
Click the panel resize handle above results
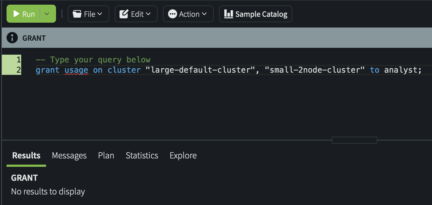(x=354, y=140)
